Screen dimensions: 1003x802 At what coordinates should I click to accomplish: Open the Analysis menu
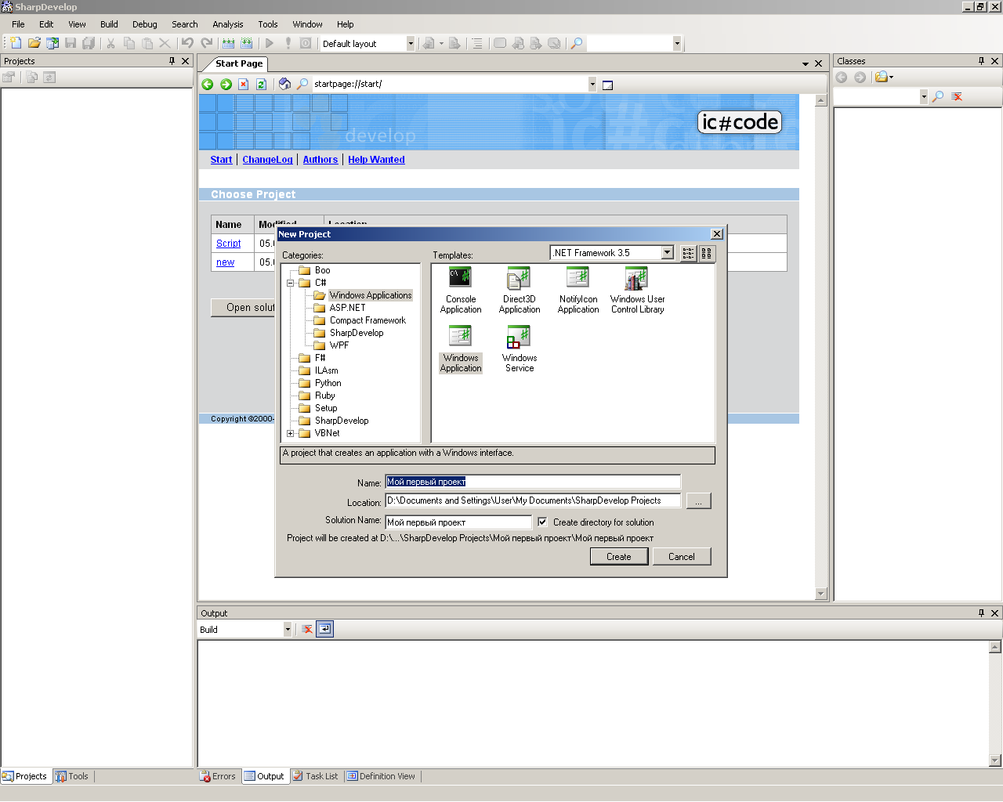point(228,24)
